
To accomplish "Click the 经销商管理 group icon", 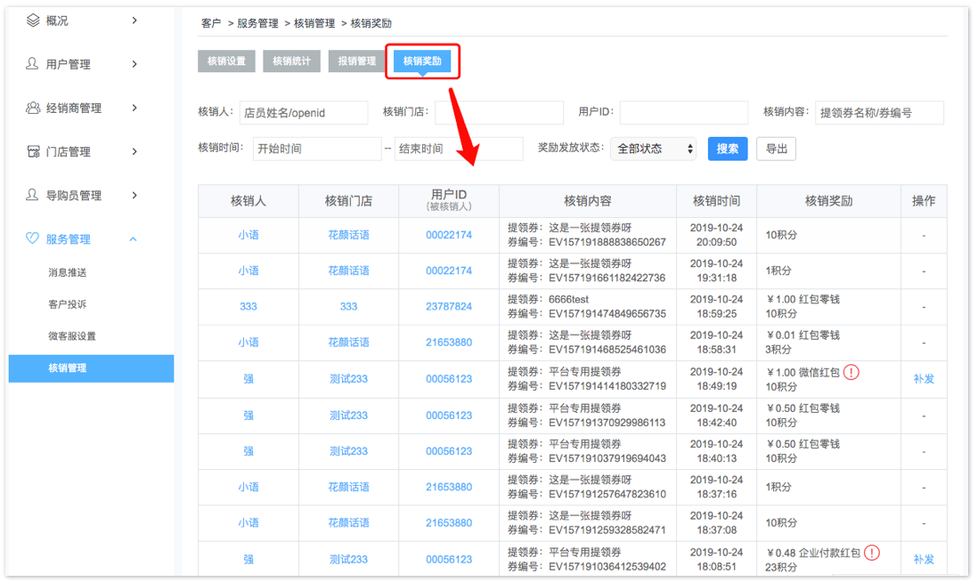I will (33, 108).
